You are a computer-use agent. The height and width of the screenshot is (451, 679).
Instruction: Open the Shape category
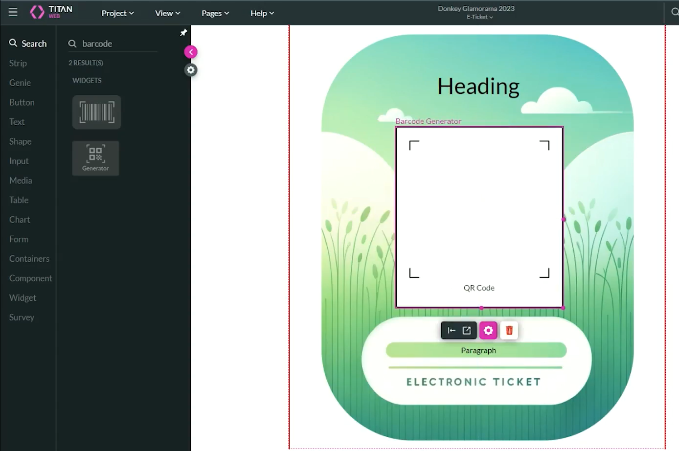20,141
